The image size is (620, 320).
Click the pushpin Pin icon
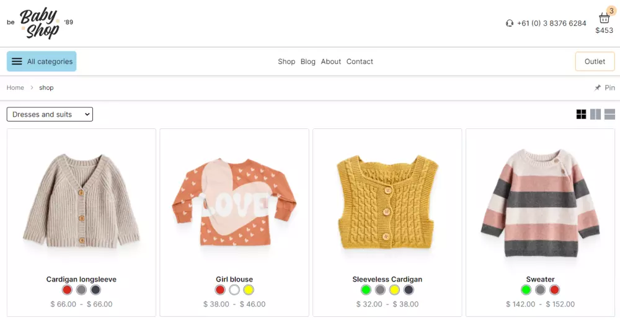pos(598,88)
